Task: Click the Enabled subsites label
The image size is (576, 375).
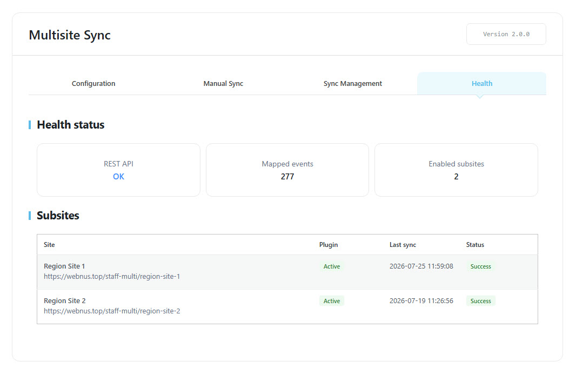Action: (x=456, y=164)
